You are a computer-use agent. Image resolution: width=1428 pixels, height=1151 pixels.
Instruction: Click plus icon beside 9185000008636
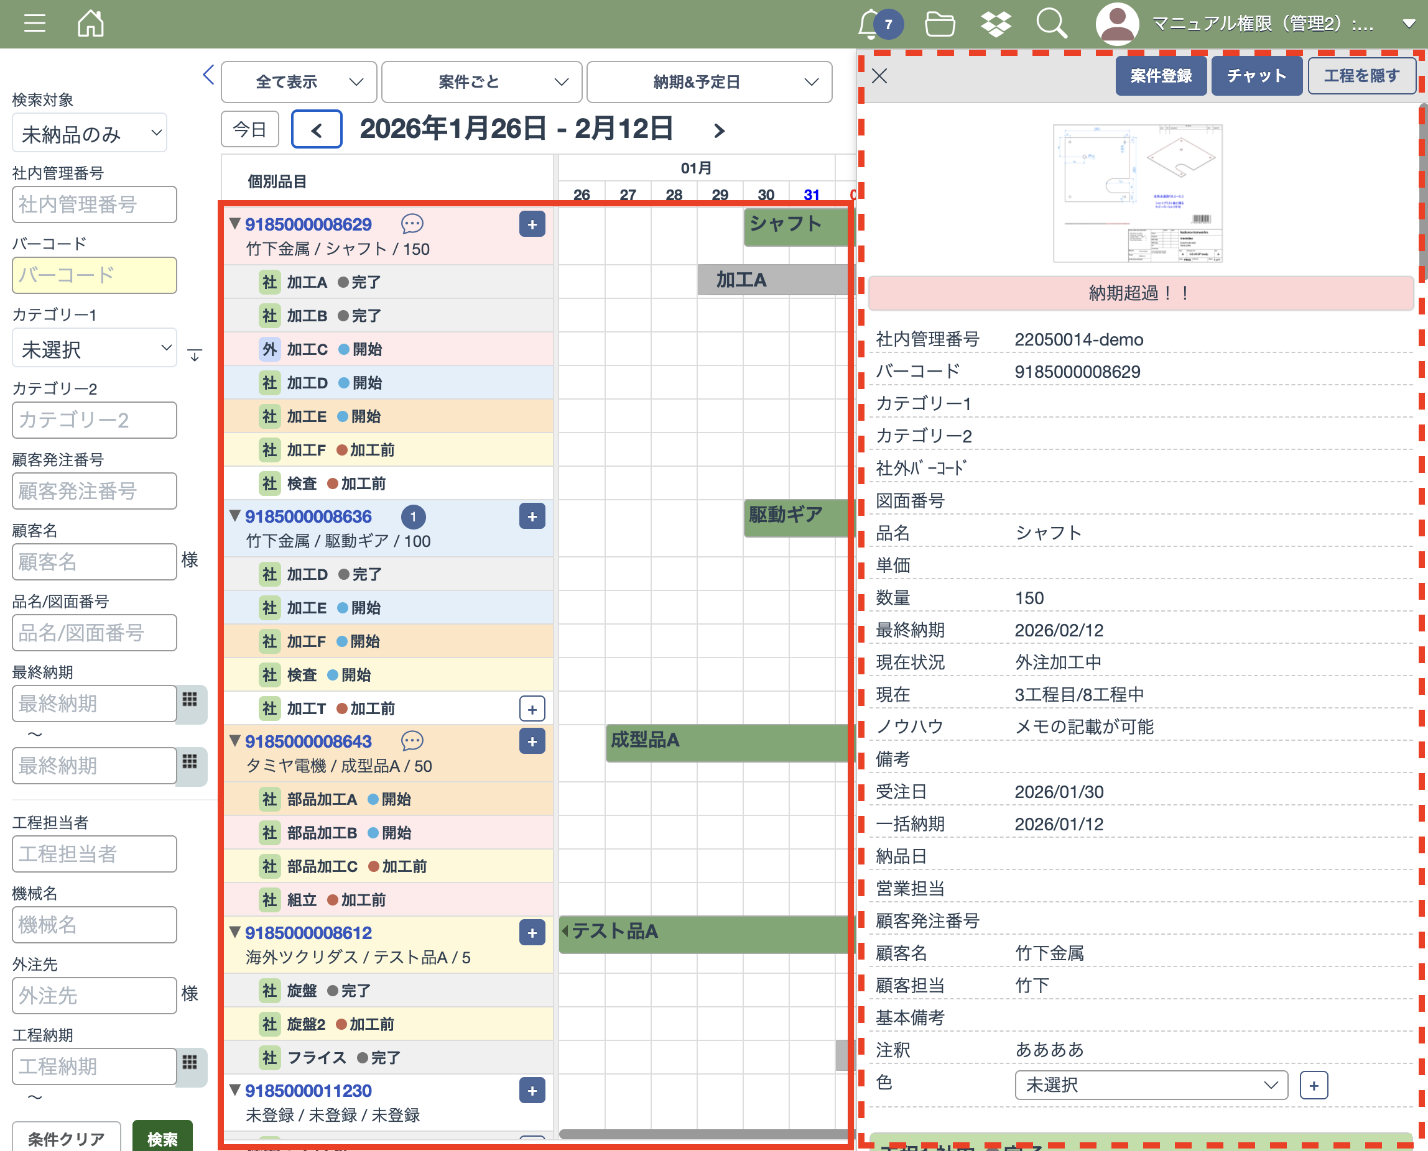tap(532, 516)
